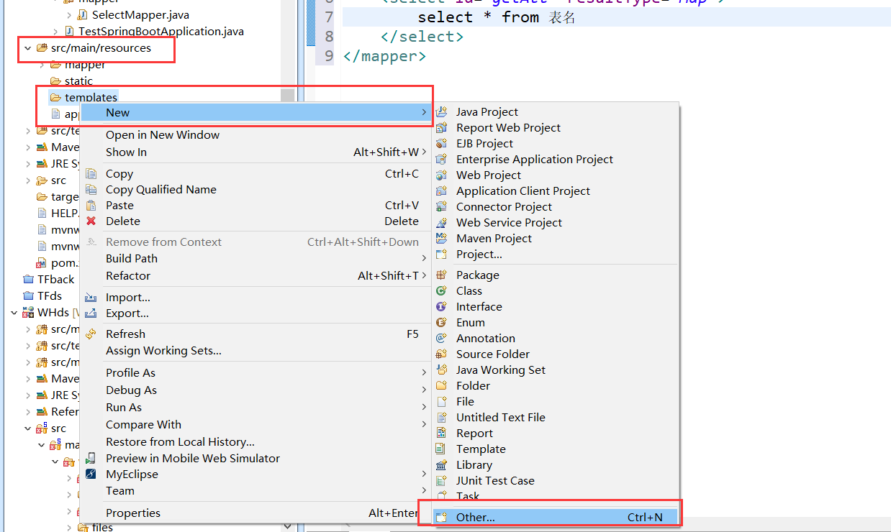
Task: Select Debug As entry
Action: (x=131, y=390)
